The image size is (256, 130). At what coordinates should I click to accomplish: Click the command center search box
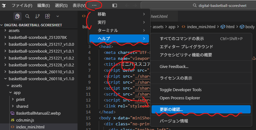click(x=198, y=5)
